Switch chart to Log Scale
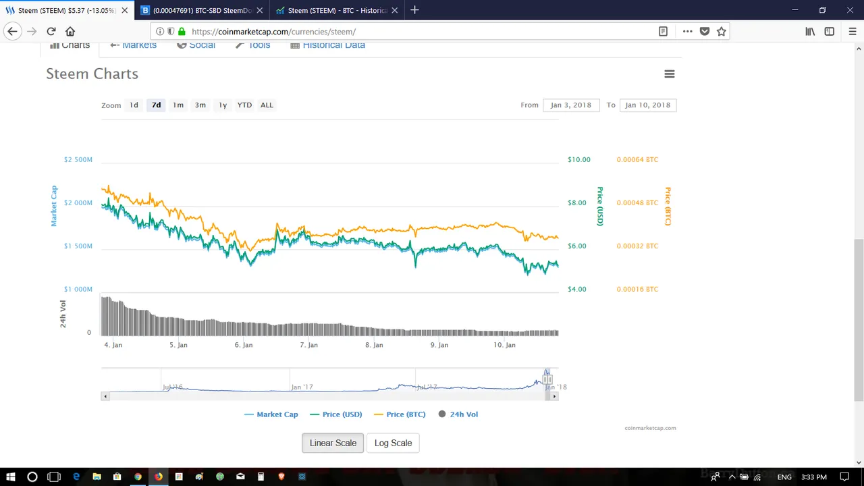 point(393,443)
